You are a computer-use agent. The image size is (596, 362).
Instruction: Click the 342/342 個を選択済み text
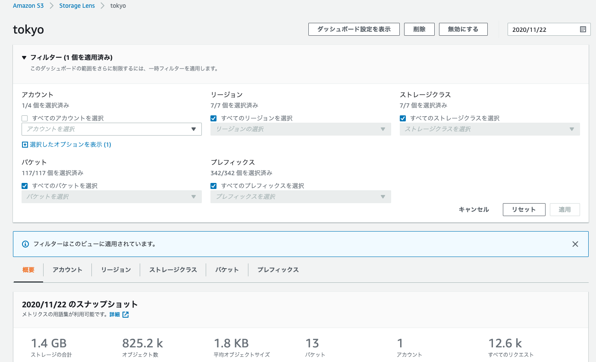pyautogui.click(x=242, y=173)
